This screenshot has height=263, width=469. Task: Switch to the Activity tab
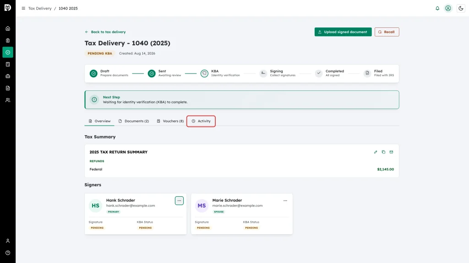201,121
